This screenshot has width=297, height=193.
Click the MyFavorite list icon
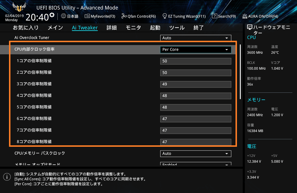click(x=87, y=16)
